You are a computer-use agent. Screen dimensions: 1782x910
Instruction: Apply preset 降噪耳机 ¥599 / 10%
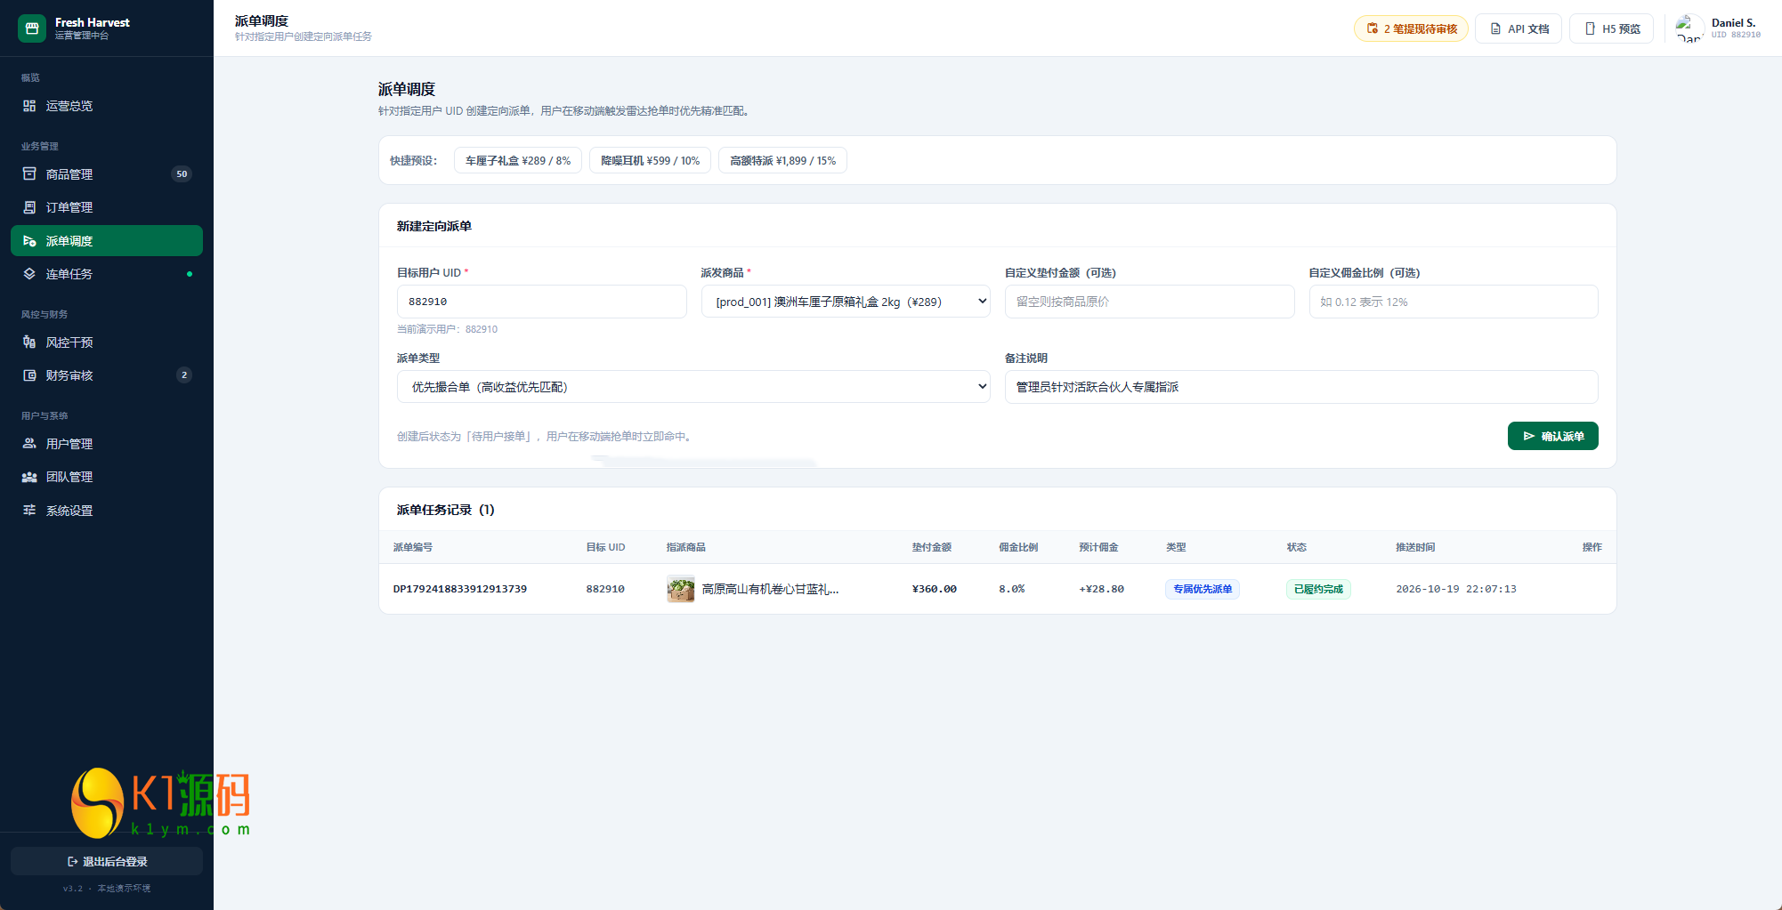(x=650, y=161)
